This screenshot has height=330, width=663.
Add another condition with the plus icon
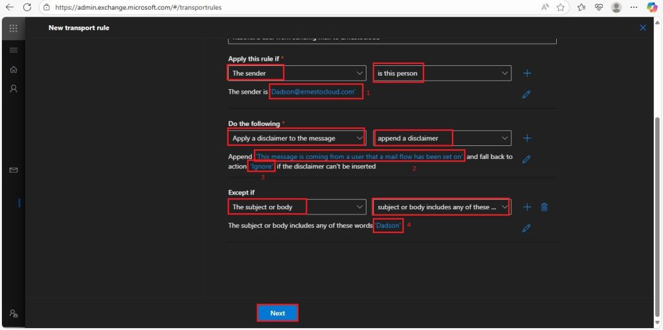click(527, 74)
